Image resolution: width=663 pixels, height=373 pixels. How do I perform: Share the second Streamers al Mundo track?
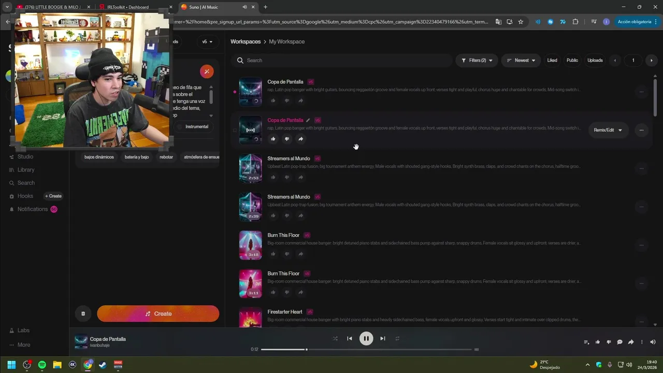point(301,216)
